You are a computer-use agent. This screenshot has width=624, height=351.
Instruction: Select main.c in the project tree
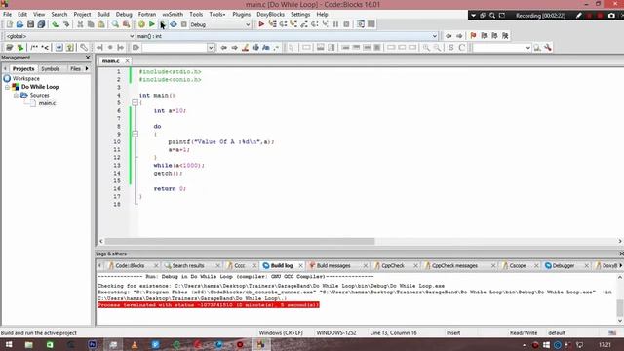coord(47,103)
